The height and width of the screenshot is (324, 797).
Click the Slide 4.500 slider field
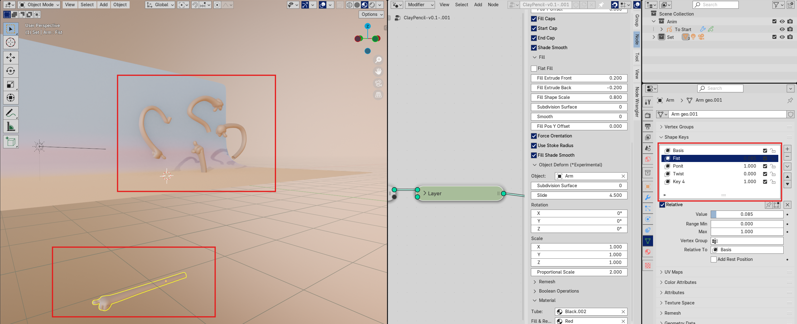click(579, 195)
